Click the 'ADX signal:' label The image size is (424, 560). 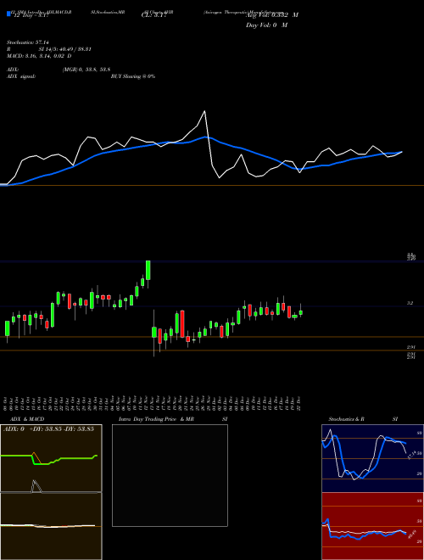(x=21, y=76)
